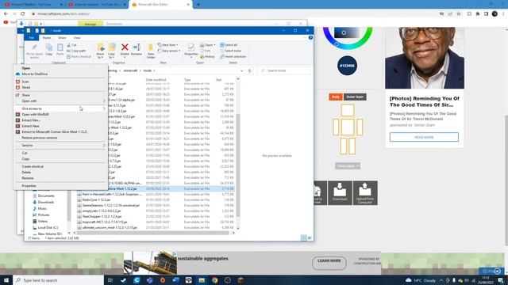Screen dimensions: 508x285
Task: Click the Search mods field
Action: tap(284, 70)
